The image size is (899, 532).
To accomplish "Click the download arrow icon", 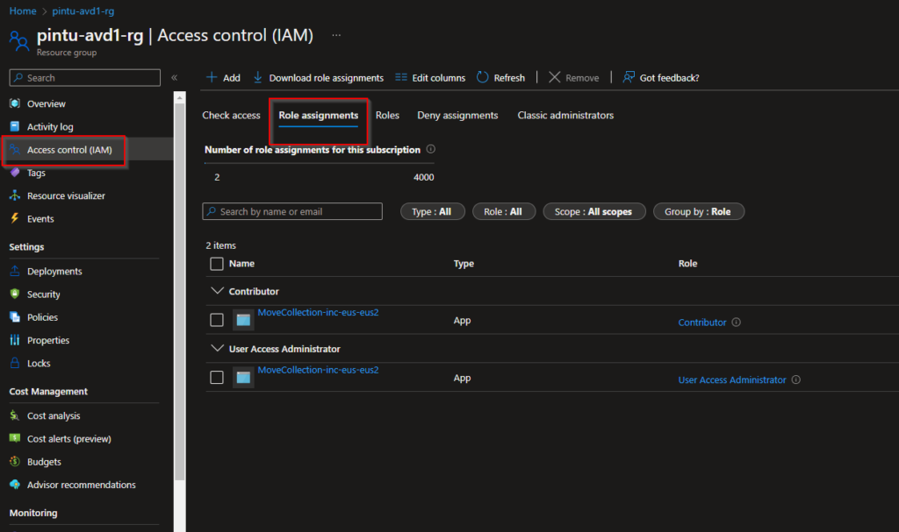I will (x=258, y=77).
